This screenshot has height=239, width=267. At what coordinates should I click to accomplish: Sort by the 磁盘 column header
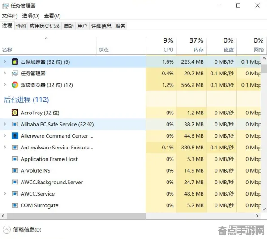(x=221, y=45)
